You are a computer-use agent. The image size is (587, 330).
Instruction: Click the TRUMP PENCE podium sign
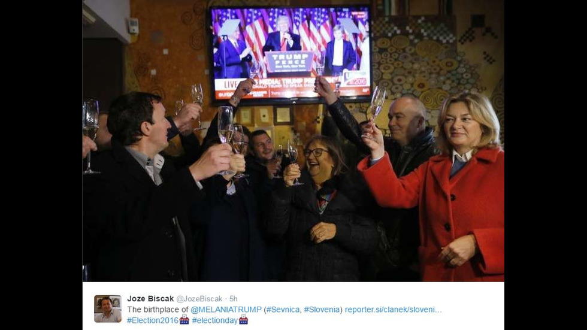(x=289, y=62)
